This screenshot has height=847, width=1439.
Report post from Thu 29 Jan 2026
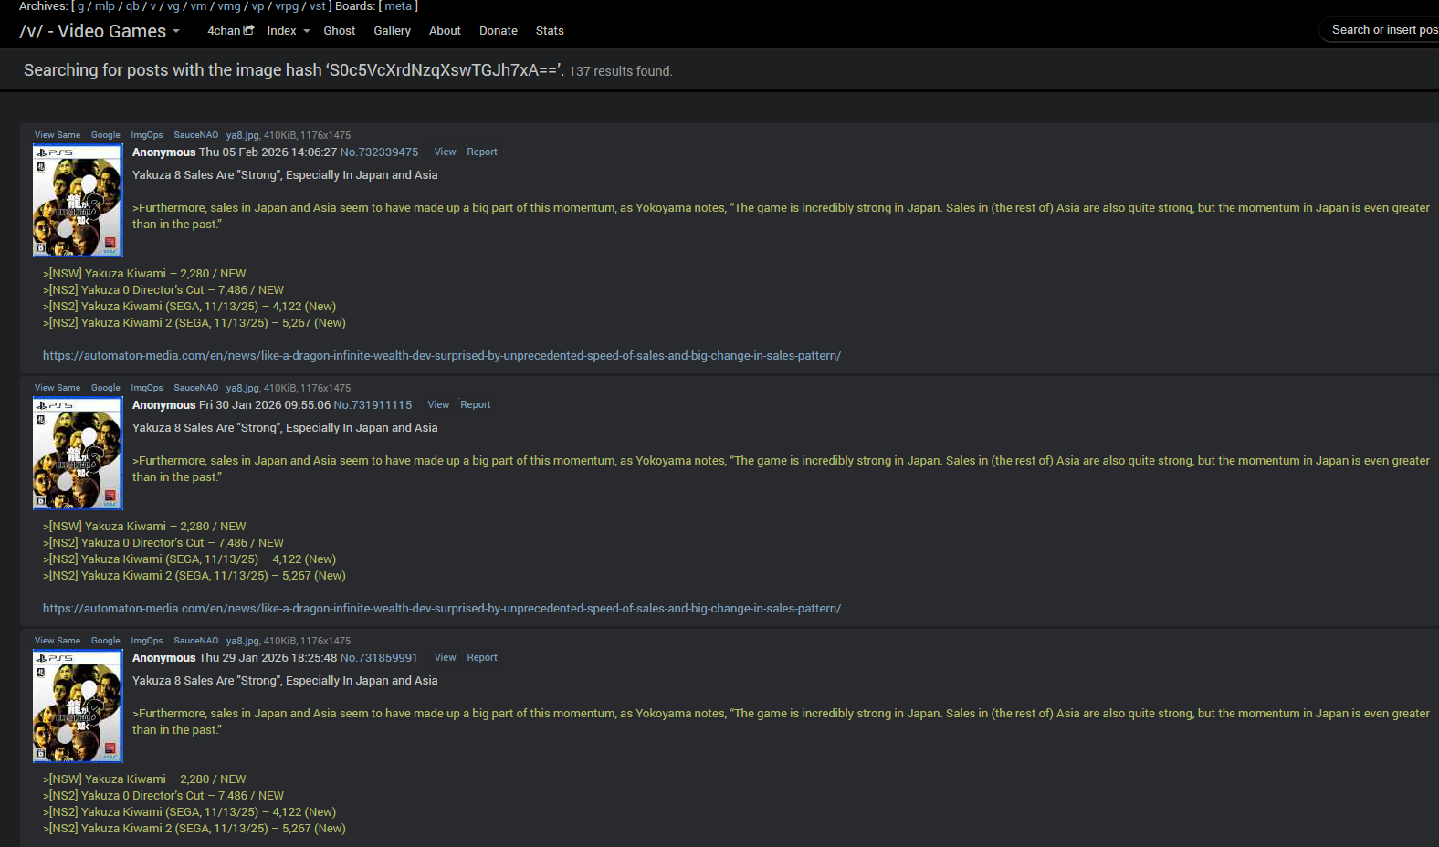(x=482, y=658)
